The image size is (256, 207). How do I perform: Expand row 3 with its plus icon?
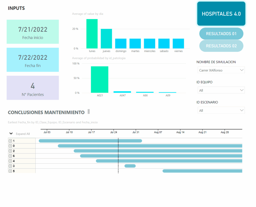pyautogui.click(x=10, y=166)
